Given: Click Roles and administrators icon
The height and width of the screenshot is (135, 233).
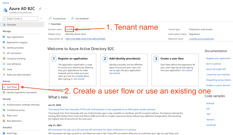Looking at the screenshot, I should tap(4, 74).
